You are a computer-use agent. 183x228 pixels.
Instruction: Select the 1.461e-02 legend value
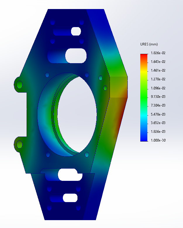158,70
